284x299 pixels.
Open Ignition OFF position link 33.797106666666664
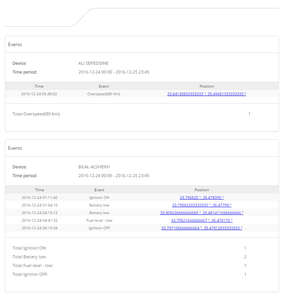click(x=202, y=228)
